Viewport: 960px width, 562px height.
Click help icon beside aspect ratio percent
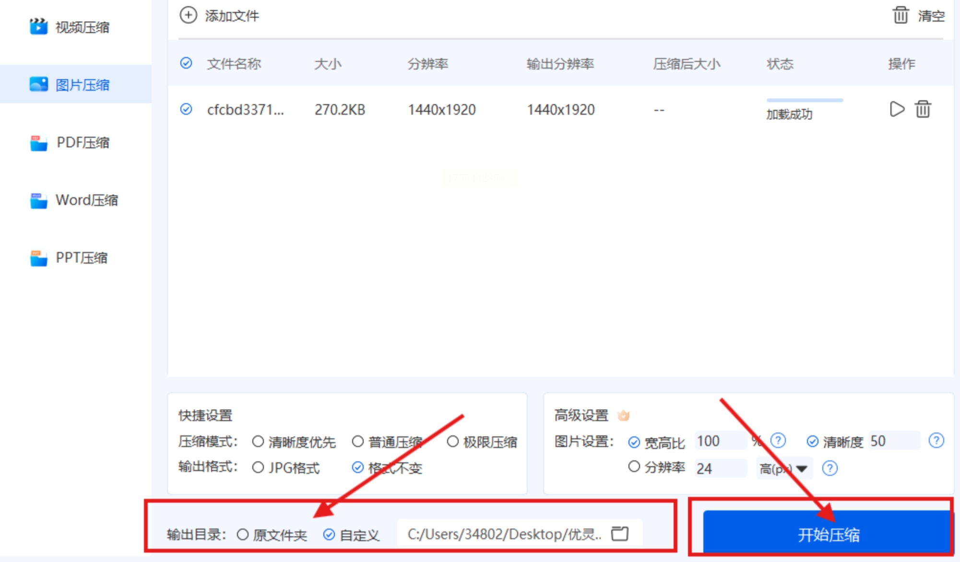tap(778, 441)
